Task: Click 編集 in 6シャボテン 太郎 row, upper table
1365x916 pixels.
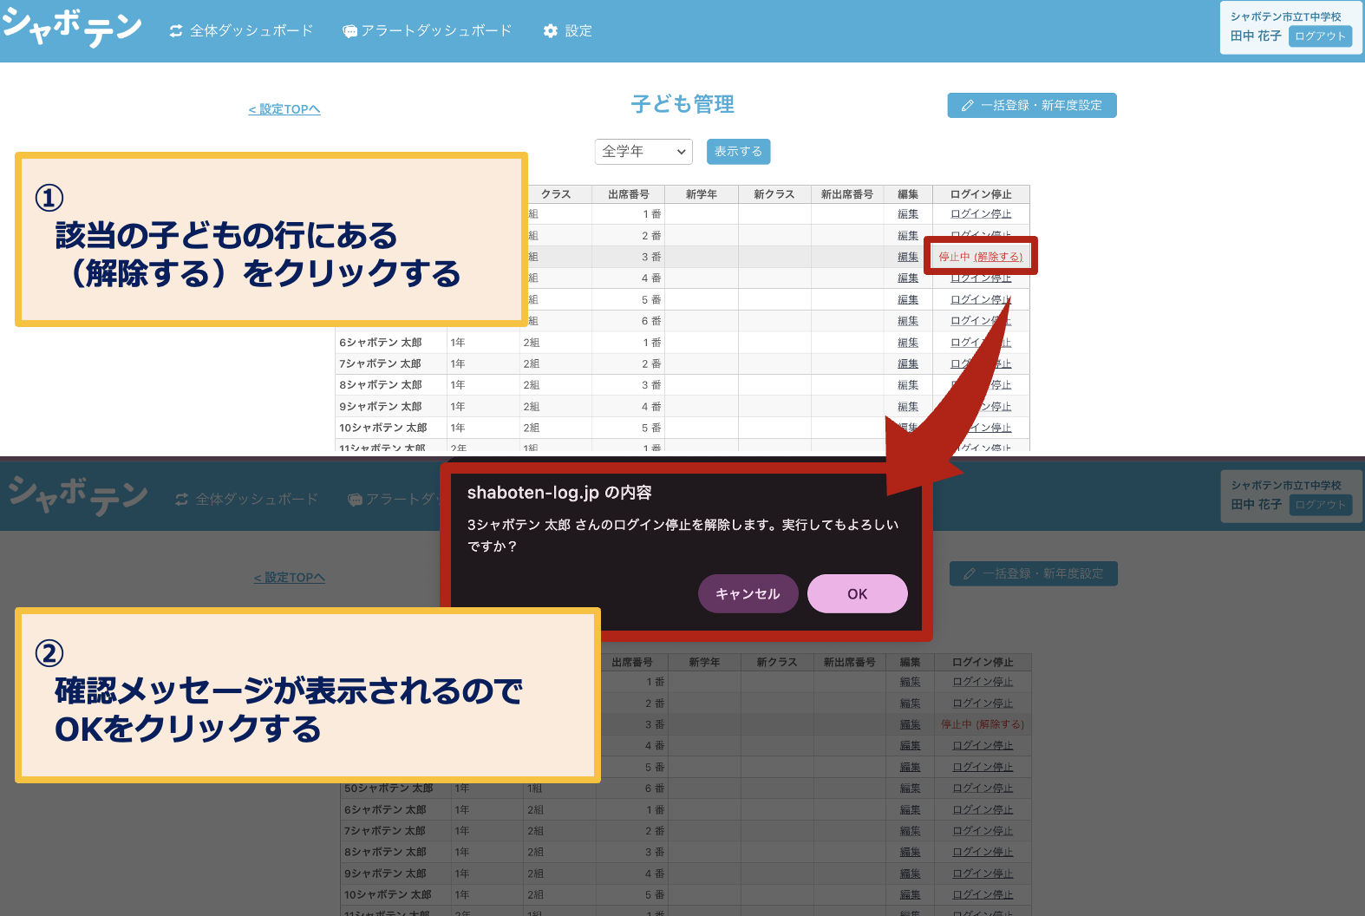Action: 908,343
